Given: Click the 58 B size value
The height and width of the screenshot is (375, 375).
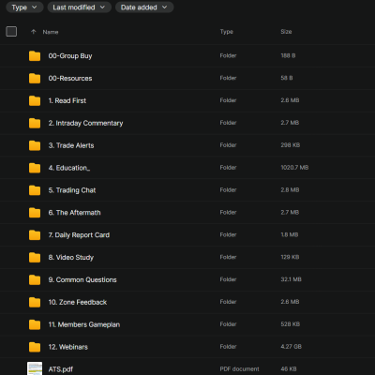Looking at the screenshot, I should tap(287, 78).
